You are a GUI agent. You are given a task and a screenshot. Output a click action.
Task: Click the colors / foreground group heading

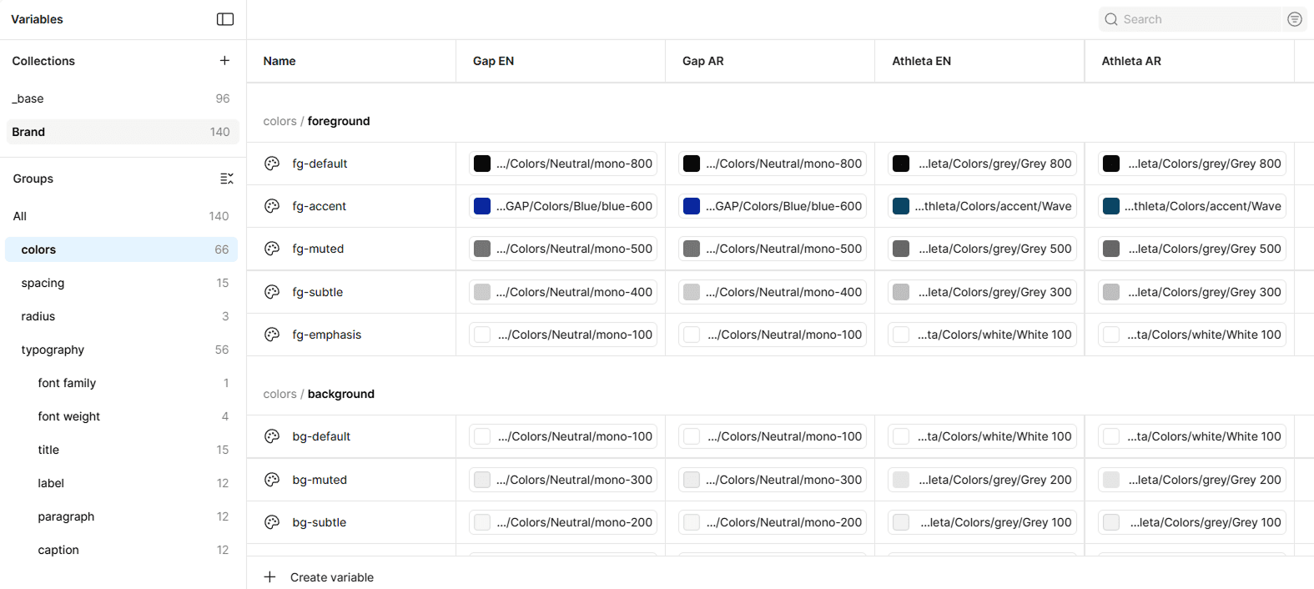[x=316, y=121]
